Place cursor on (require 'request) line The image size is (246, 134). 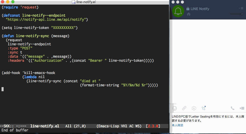20,7
